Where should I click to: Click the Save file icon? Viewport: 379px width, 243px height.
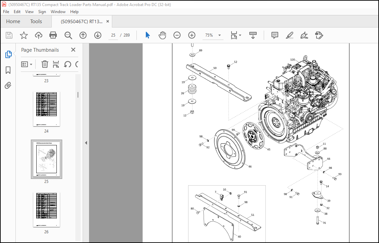pos(9,35)
